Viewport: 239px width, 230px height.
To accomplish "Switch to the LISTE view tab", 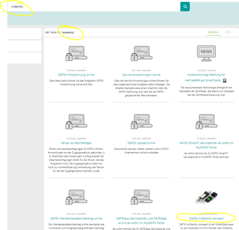I will pos(228,32).
